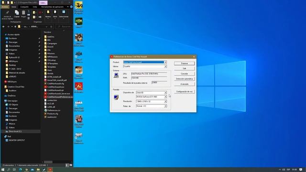
Task: Collapse the Explorer ribbon with the chevron
Action: tap(68, 7)
